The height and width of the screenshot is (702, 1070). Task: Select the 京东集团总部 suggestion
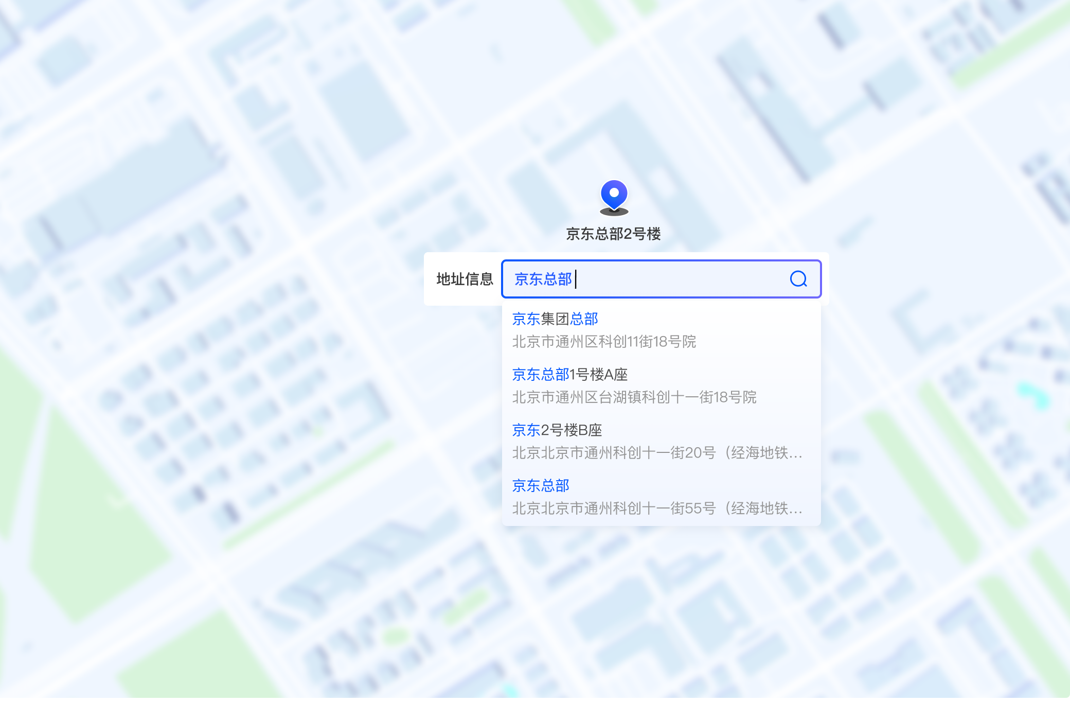pyautogui.click(x=555, y=319)
